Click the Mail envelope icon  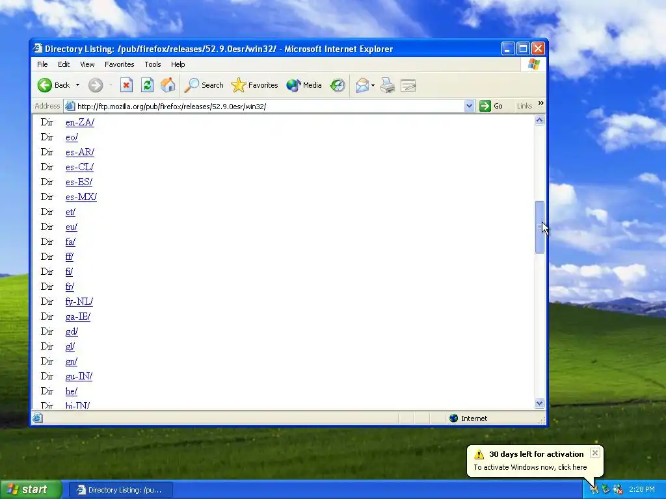point(362,85)
